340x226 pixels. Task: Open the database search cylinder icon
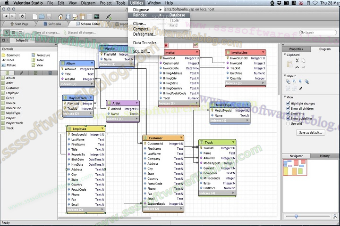pos(68,16)
